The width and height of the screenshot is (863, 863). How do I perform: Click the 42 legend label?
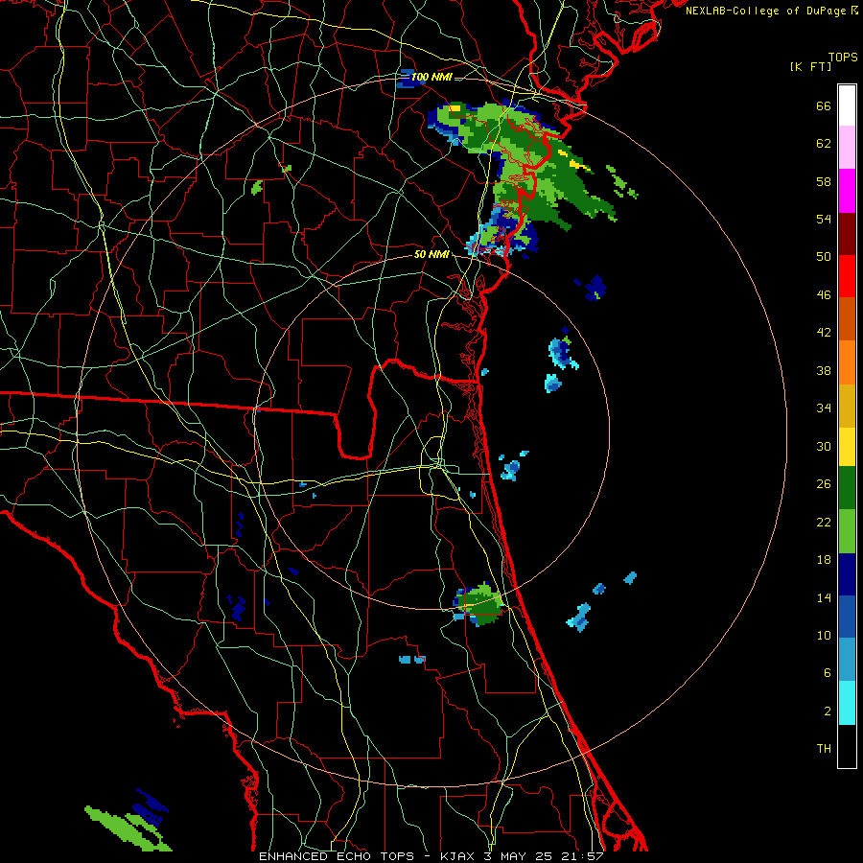(824, 333)
